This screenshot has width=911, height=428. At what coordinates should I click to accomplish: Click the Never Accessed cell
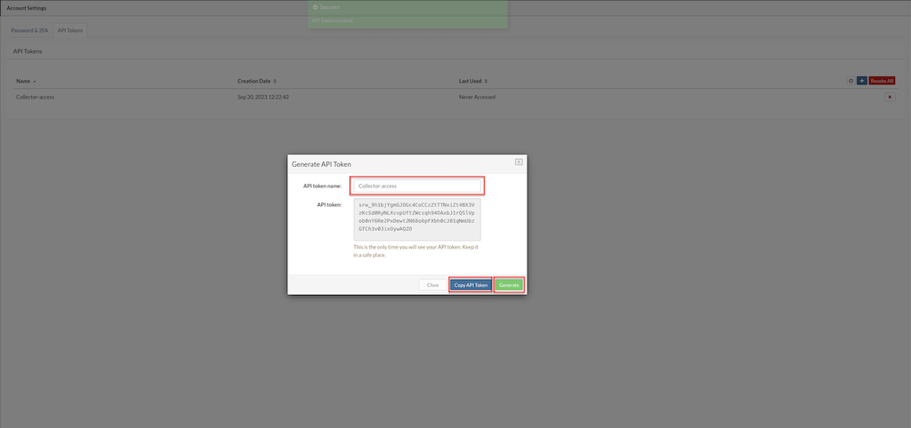click(478, 97)
